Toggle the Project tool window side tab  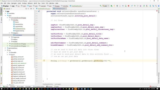pos(1,11)
